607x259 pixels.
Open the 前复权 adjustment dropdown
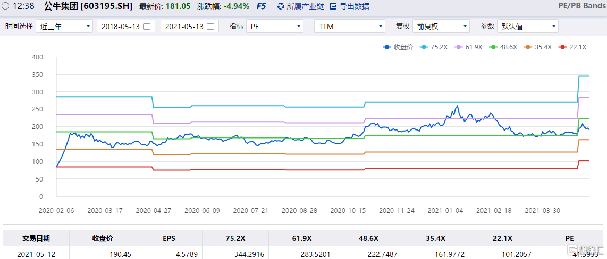pyautogui.click(x=441, y=27)
